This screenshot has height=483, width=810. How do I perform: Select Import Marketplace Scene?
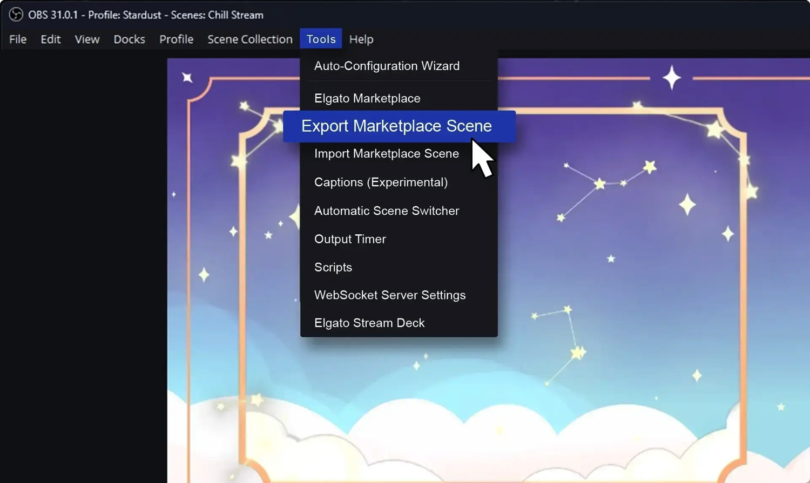(x=387, y=154)
